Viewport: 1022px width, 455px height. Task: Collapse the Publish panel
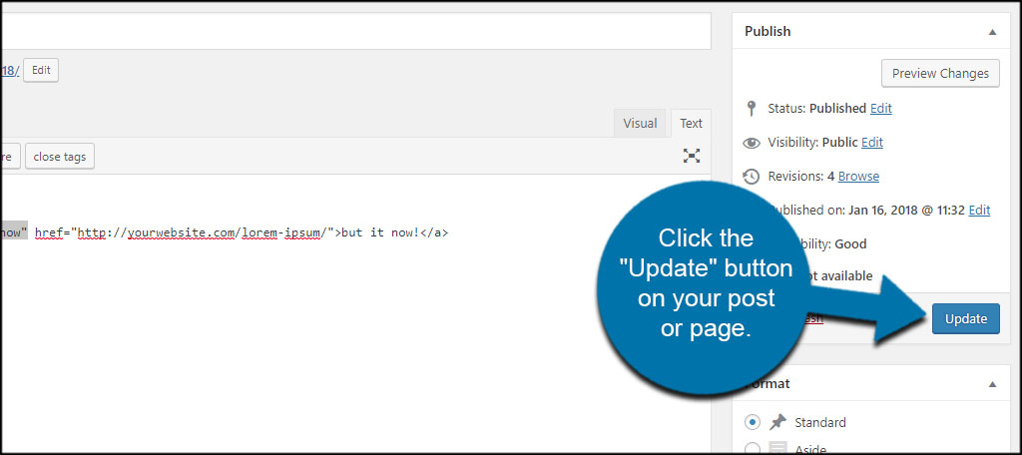992,31
